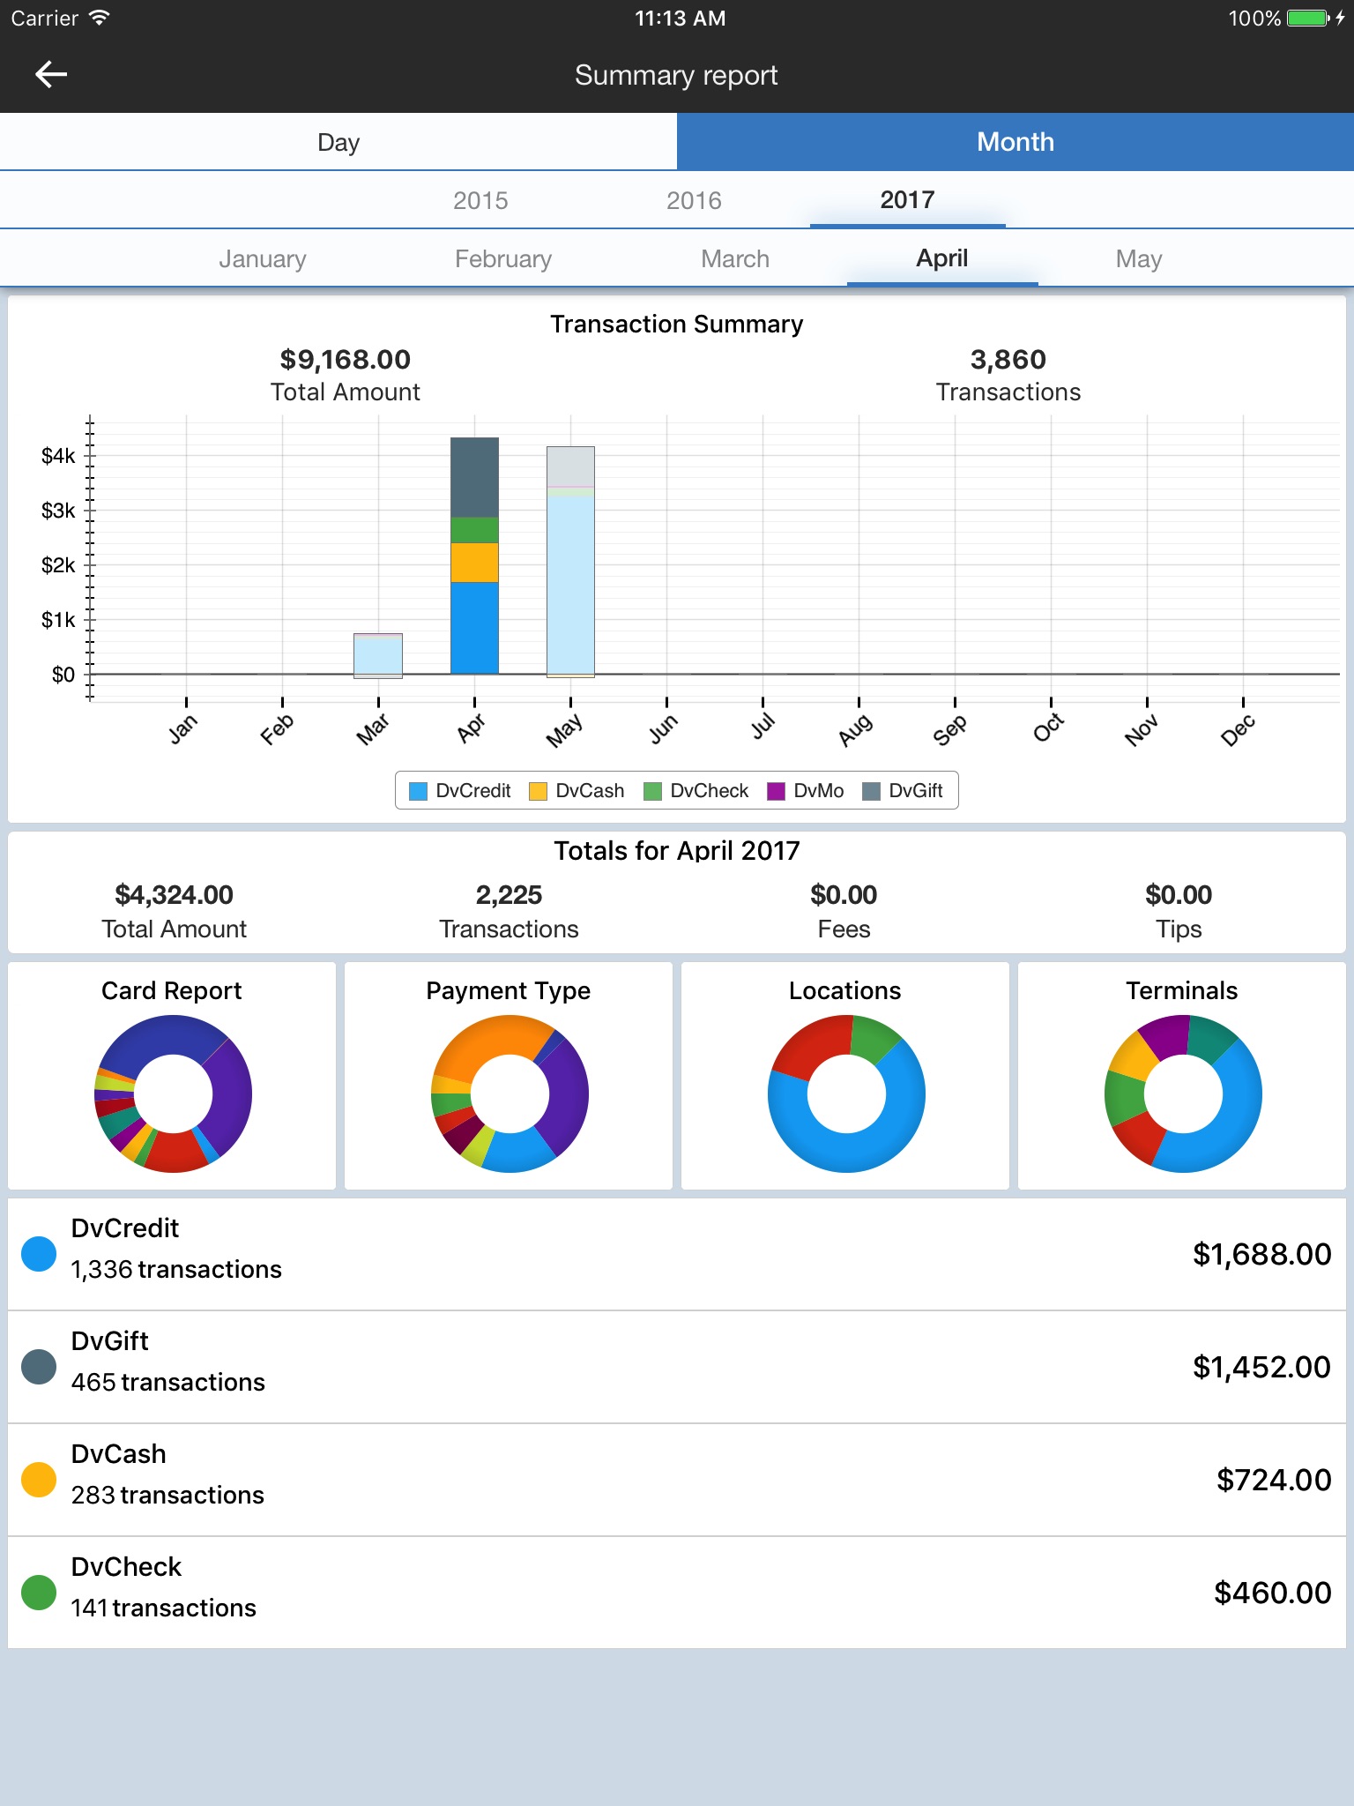Tap the DvMo legend swatch
Screen dimensions: 1354x1806
click(776, 791)
